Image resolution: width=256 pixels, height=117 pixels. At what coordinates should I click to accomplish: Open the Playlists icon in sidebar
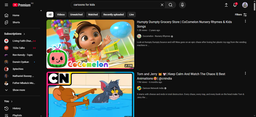coord(6,115)
